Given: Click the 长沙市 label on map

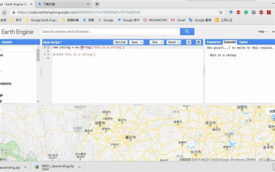Looking at the screenshot, I should 196,152.
